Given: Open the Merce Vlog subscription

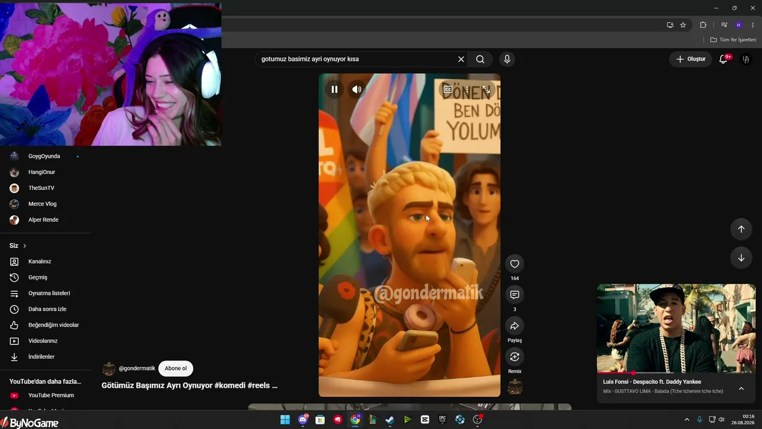Looking at the screenshot, I should coord(42,204).
